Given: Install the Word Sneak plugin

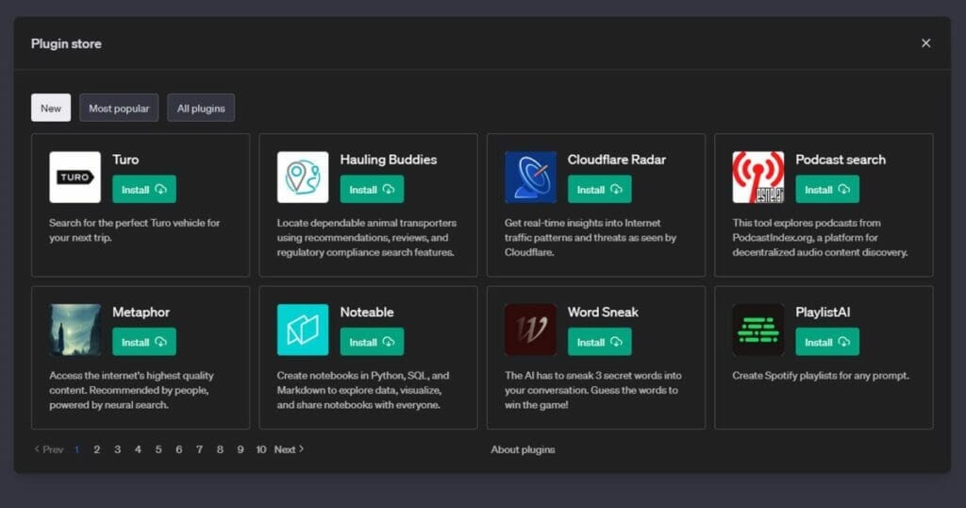Looking at the screenshot, I should 599,342.
